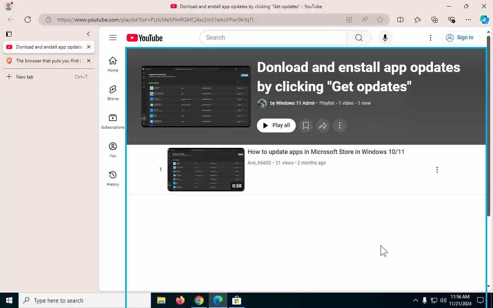
Task: Toggle split screen view
Action: [x=400, y=20]
